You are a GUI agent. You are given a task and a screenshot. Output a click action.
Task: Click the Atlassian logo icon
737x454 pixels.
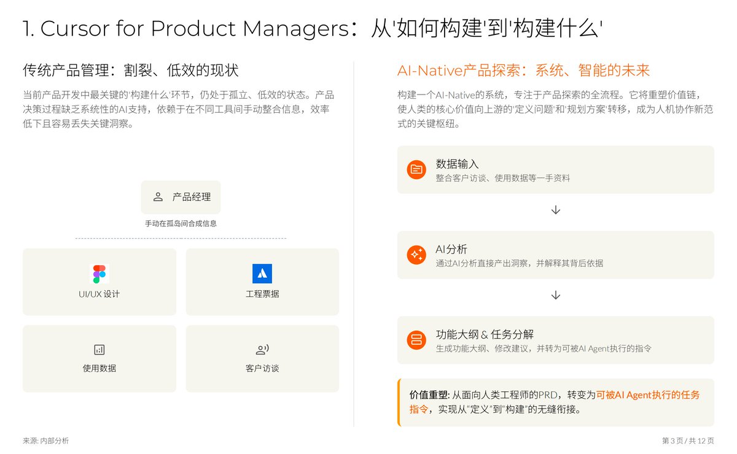click(262, 274)
